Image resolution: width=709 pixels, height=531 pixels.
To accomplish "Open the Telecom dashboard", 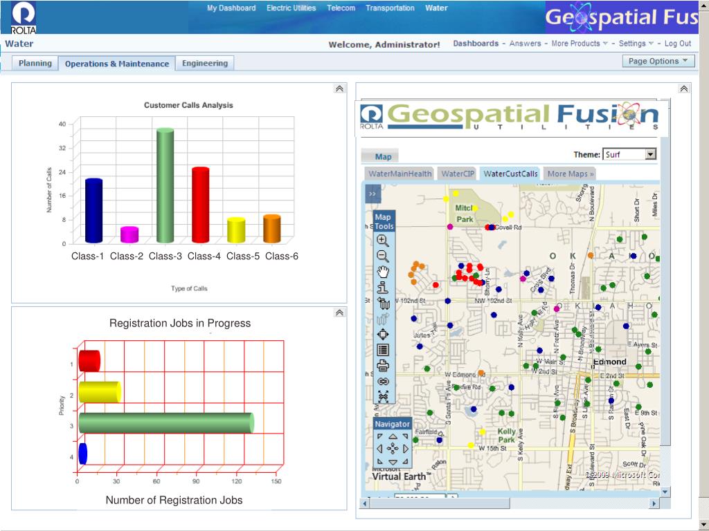I will pyautogui.click(x=341, y=8).
